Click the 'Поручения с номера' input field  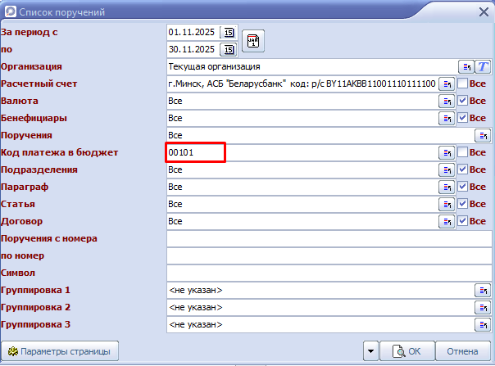tap(328, 238)
